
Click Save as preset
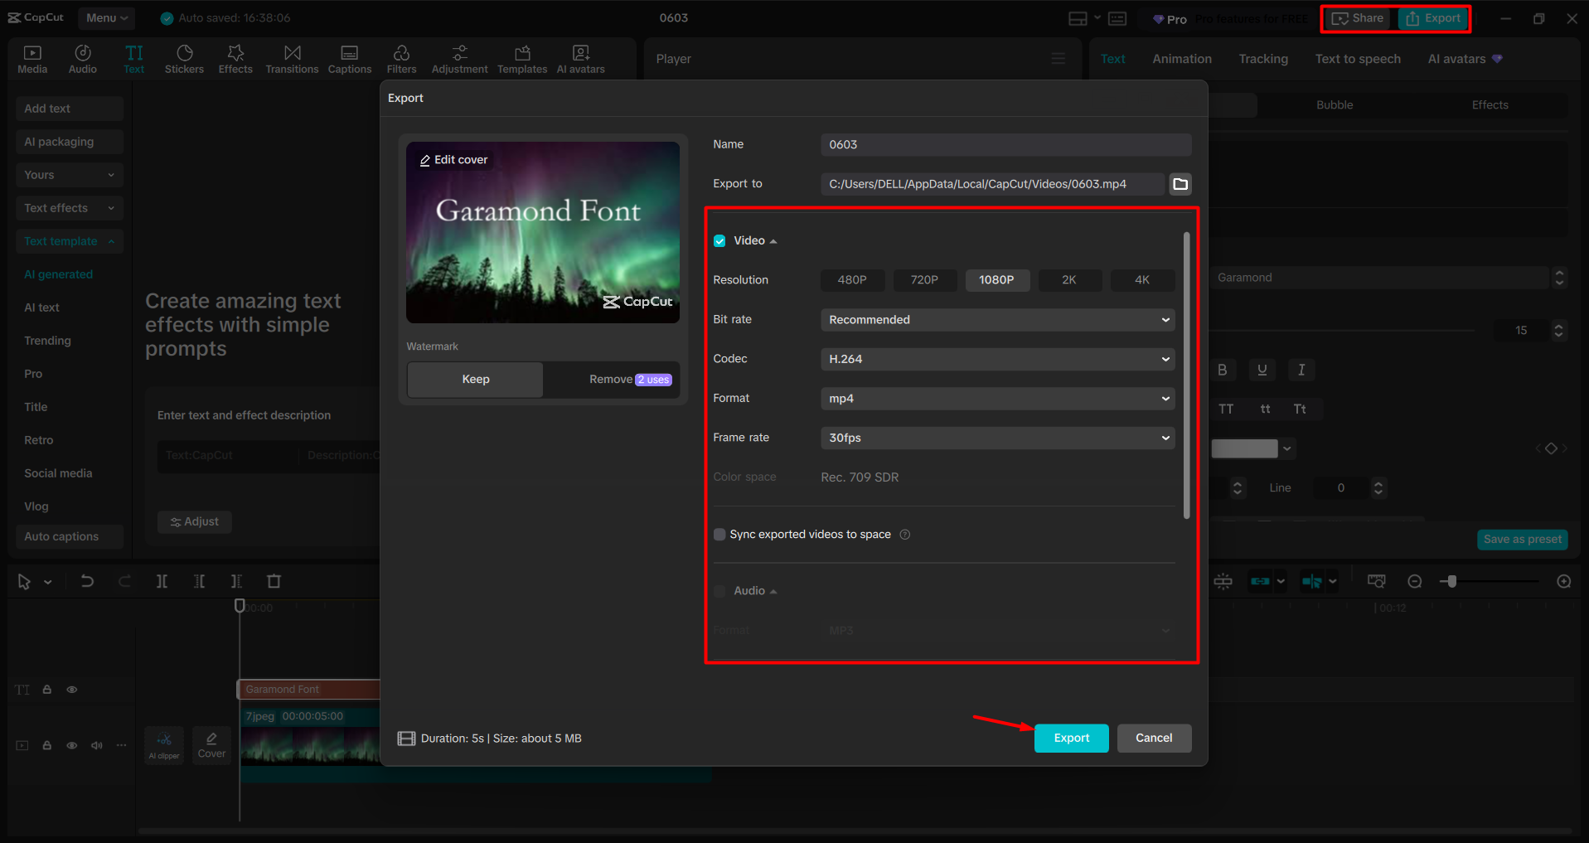[1522, 539]
